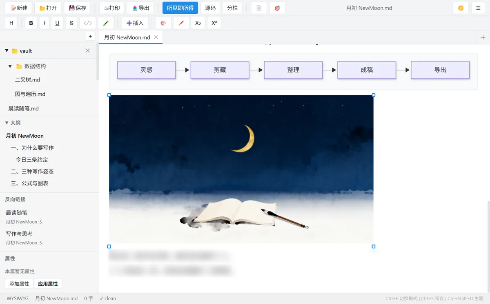Viewport: 490px width, 304px height.
Task: Close the 月初 NewMoon.md tab
Action: click(156, 37)
